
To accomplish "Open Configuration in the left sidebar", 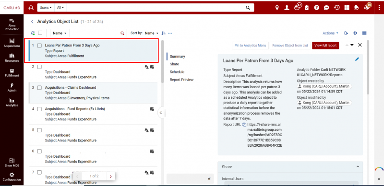I will 12,177.
